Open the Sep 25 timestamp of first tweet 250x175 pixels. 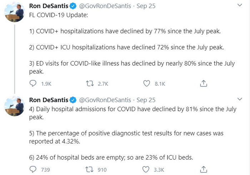pyautogui.click(x=146, y=6)
